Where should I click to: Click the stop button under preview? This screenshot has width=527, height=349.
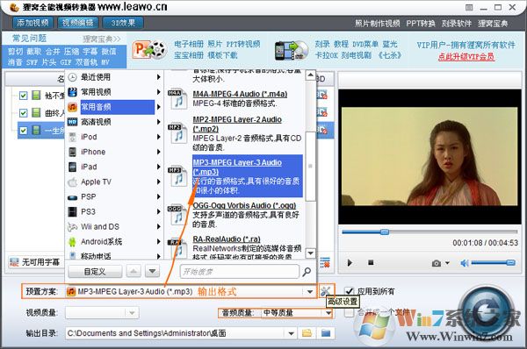[x=371, y=262]
